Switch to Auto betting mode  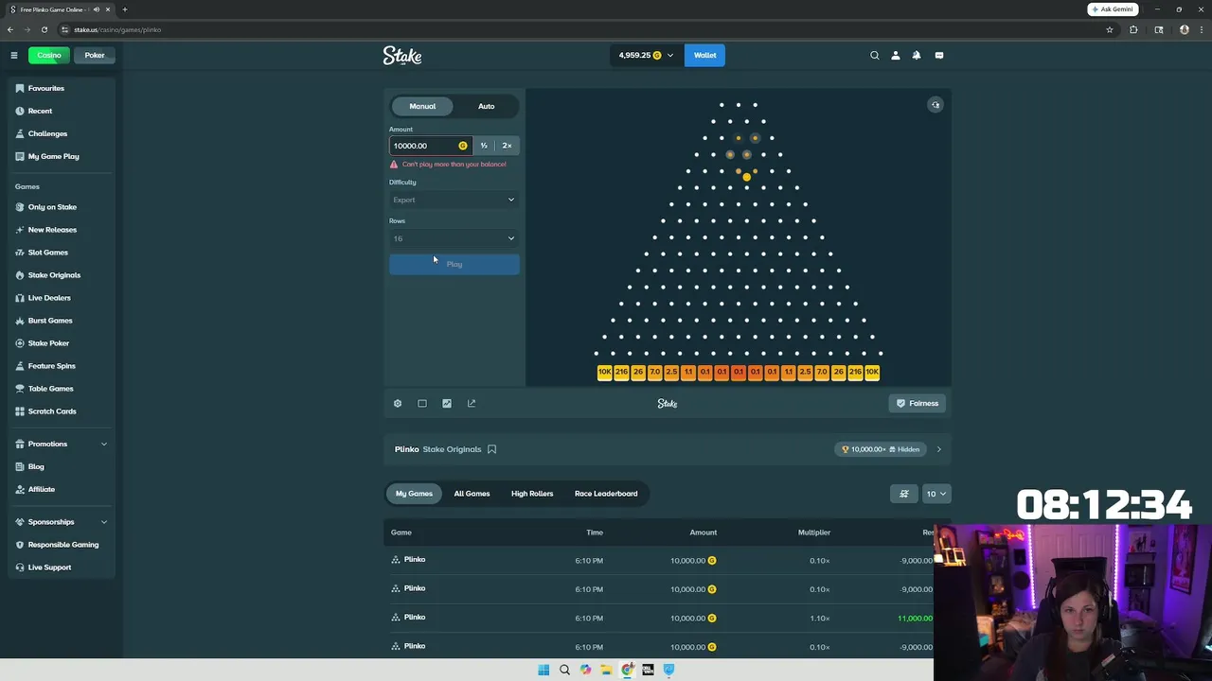[486, 106]
